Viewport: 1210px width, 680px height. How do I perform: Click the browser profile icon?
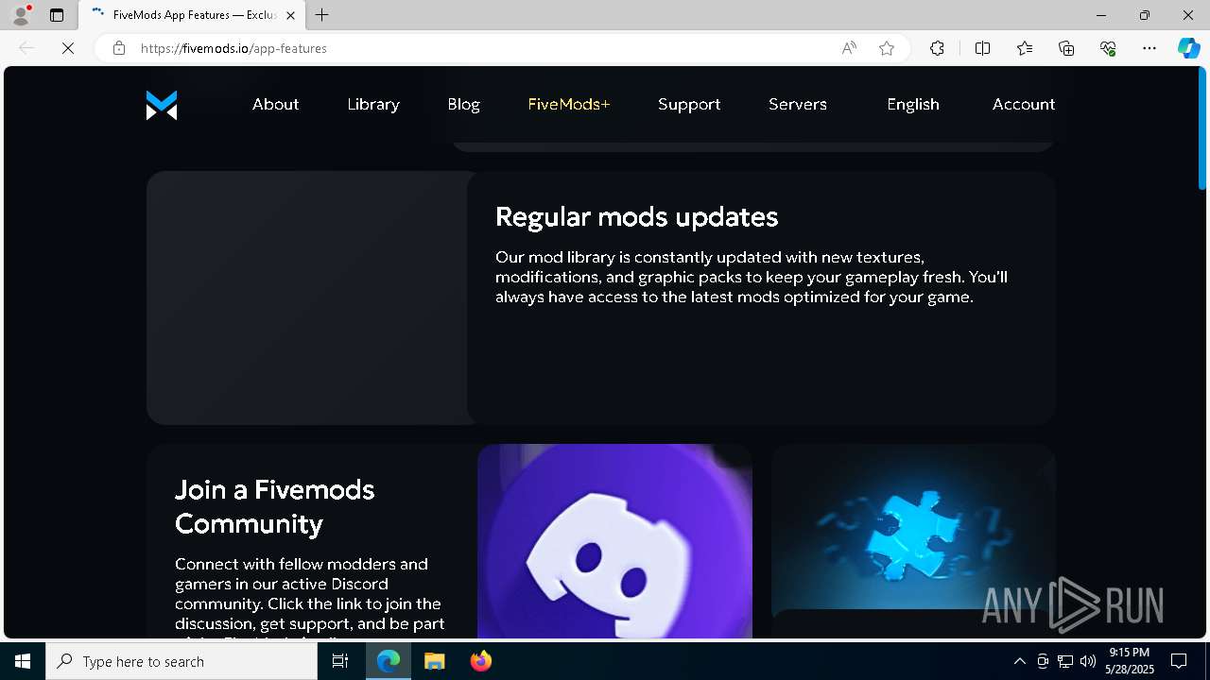click(20, 15)
